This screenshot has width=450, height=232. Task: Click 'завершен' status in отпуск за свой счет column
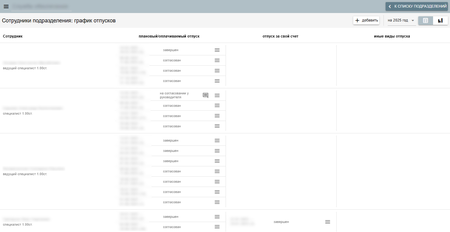(281, 222)
